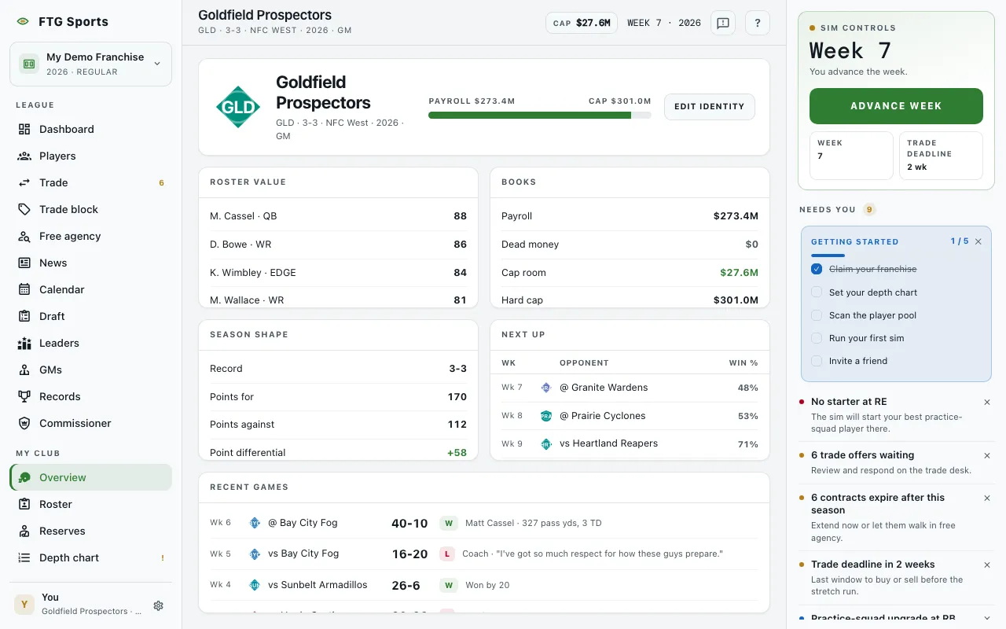Image resolution: width=1006 pixels, height=629 pixels.
Task: Click the Reserves sidebar icon
Action: [24, 531]
